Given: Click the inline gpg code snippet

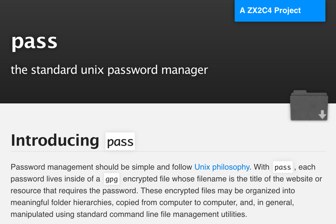Looking at the screenshot, I should 112,179.
